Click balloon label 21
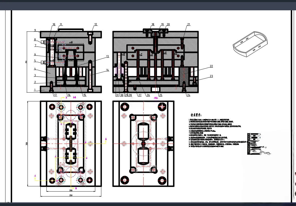This screenshot has height=206, width=296. (189, 24)
